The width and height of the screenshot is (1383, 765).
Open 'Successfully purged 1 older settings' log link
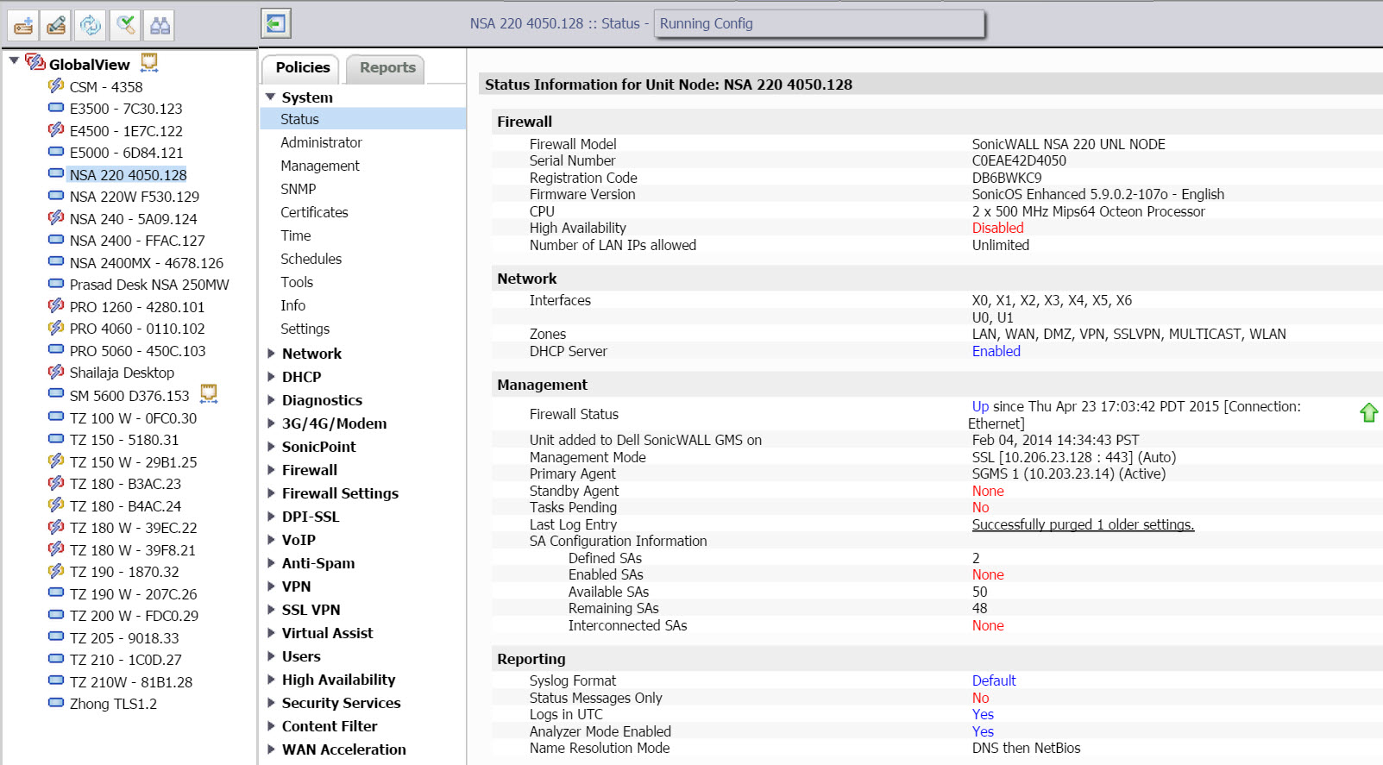pos(1083,524)
